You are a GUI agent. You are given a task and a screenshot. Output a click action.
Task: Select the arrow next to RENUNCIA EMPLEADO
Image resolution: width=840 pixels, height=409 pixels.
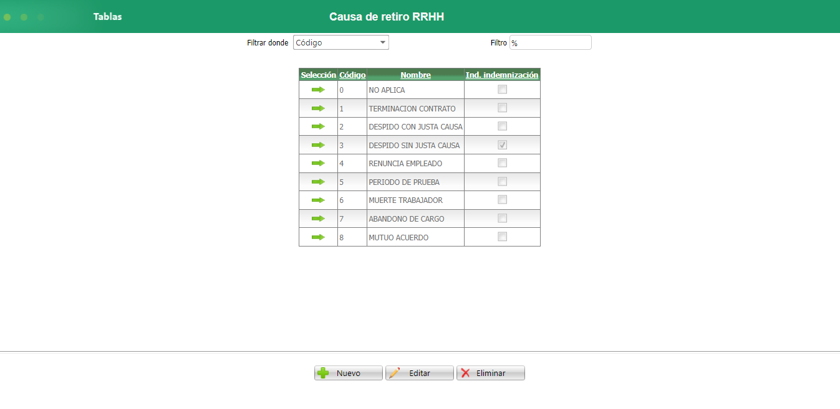318,162
